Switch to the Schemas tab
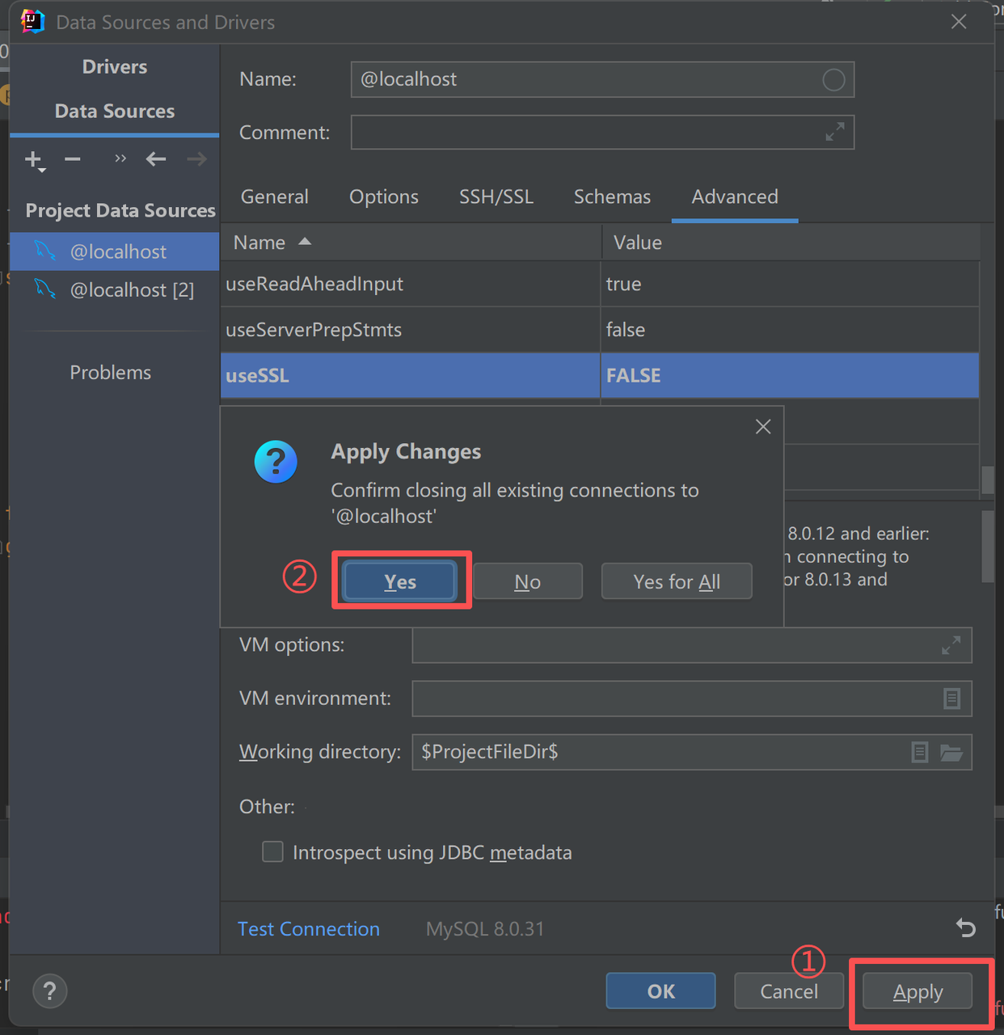The image size is (1004, 1035). tap(612, 196)
